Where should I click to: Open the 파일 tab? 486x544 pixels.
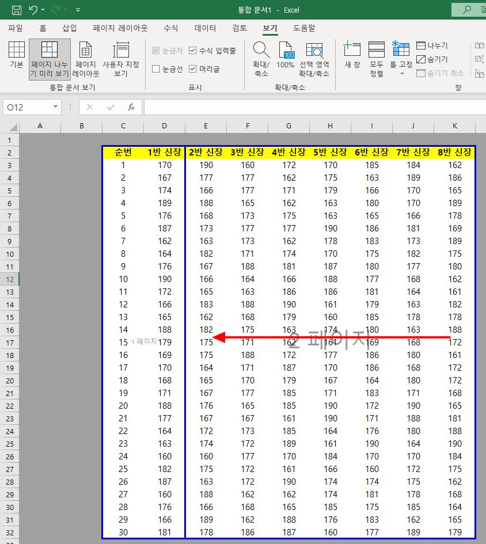[x=16, y=28]
